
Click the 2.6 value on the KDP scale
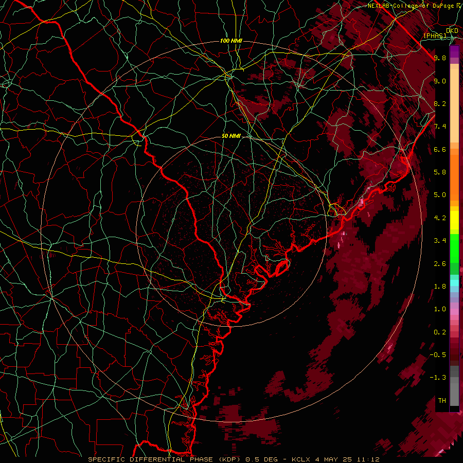click(x=440, y=264)
